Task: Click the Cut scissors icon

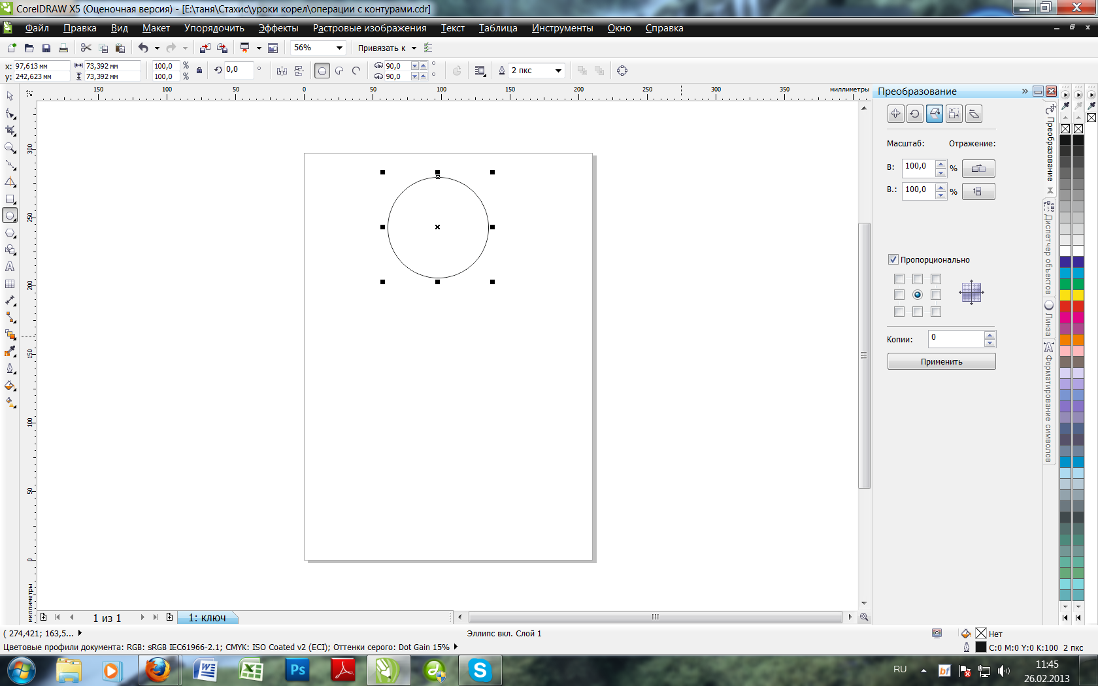Action: point(86,48)
